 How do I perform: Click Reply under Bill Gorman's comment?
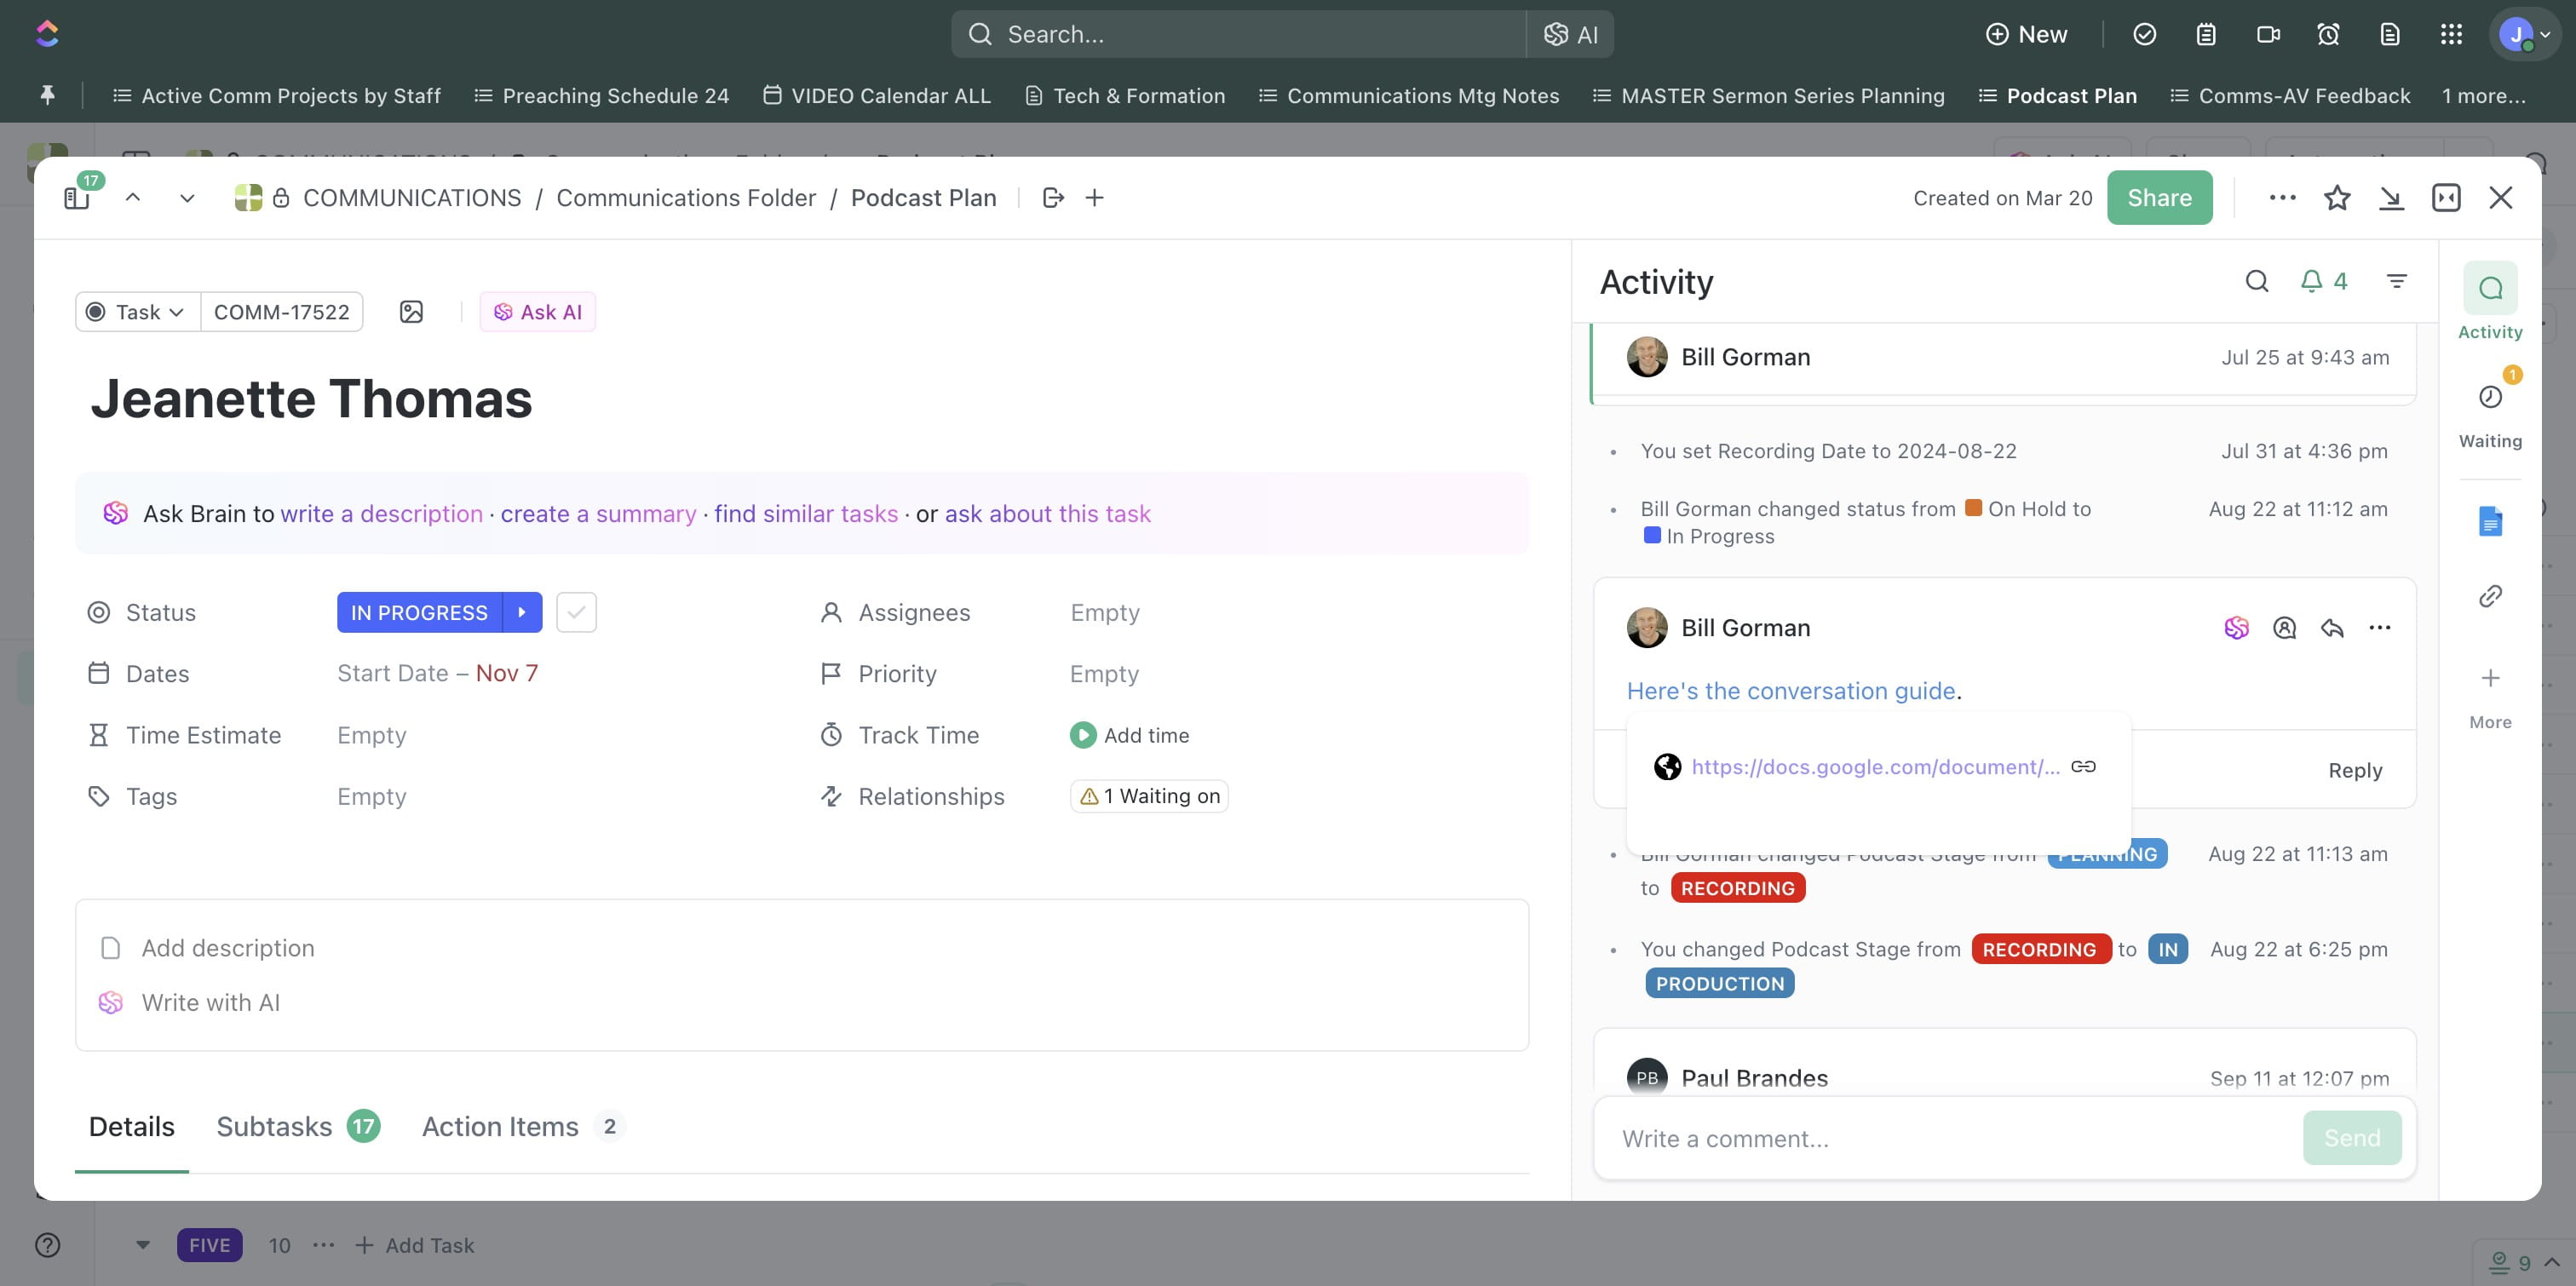(2355, 770)
